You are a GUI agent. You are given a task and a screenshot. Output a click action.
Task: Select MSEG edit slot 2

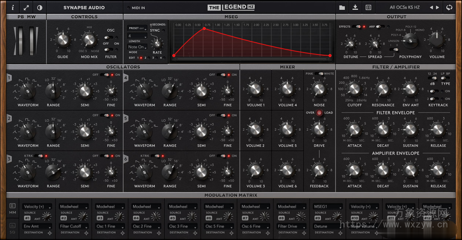pos(149,58)
